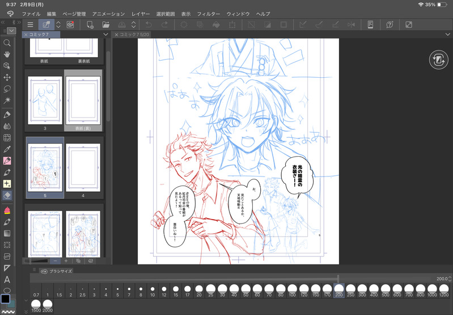Open the ファイル menu
The height and width of the screenshot is (315, 453).
(x=31, y=14)
